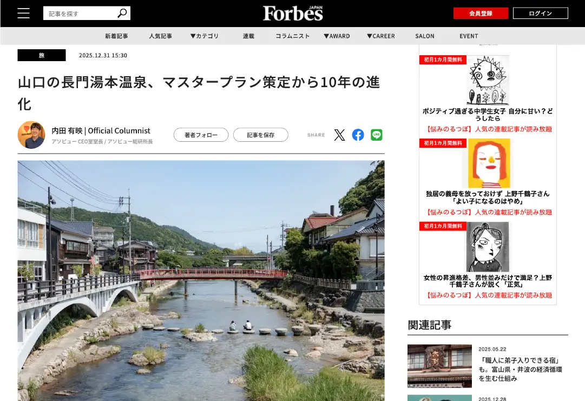The image size is (585, 401).
Task: Toggle 著者フォロー to follow author
Action: pyautogui.click(x=201, y=135)
